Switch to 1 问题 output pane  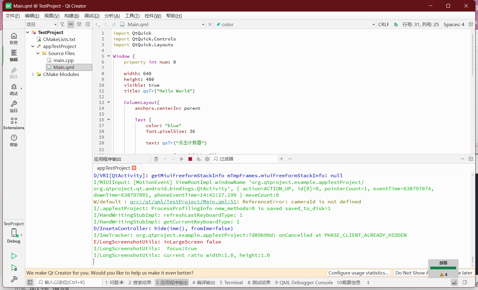114,282
